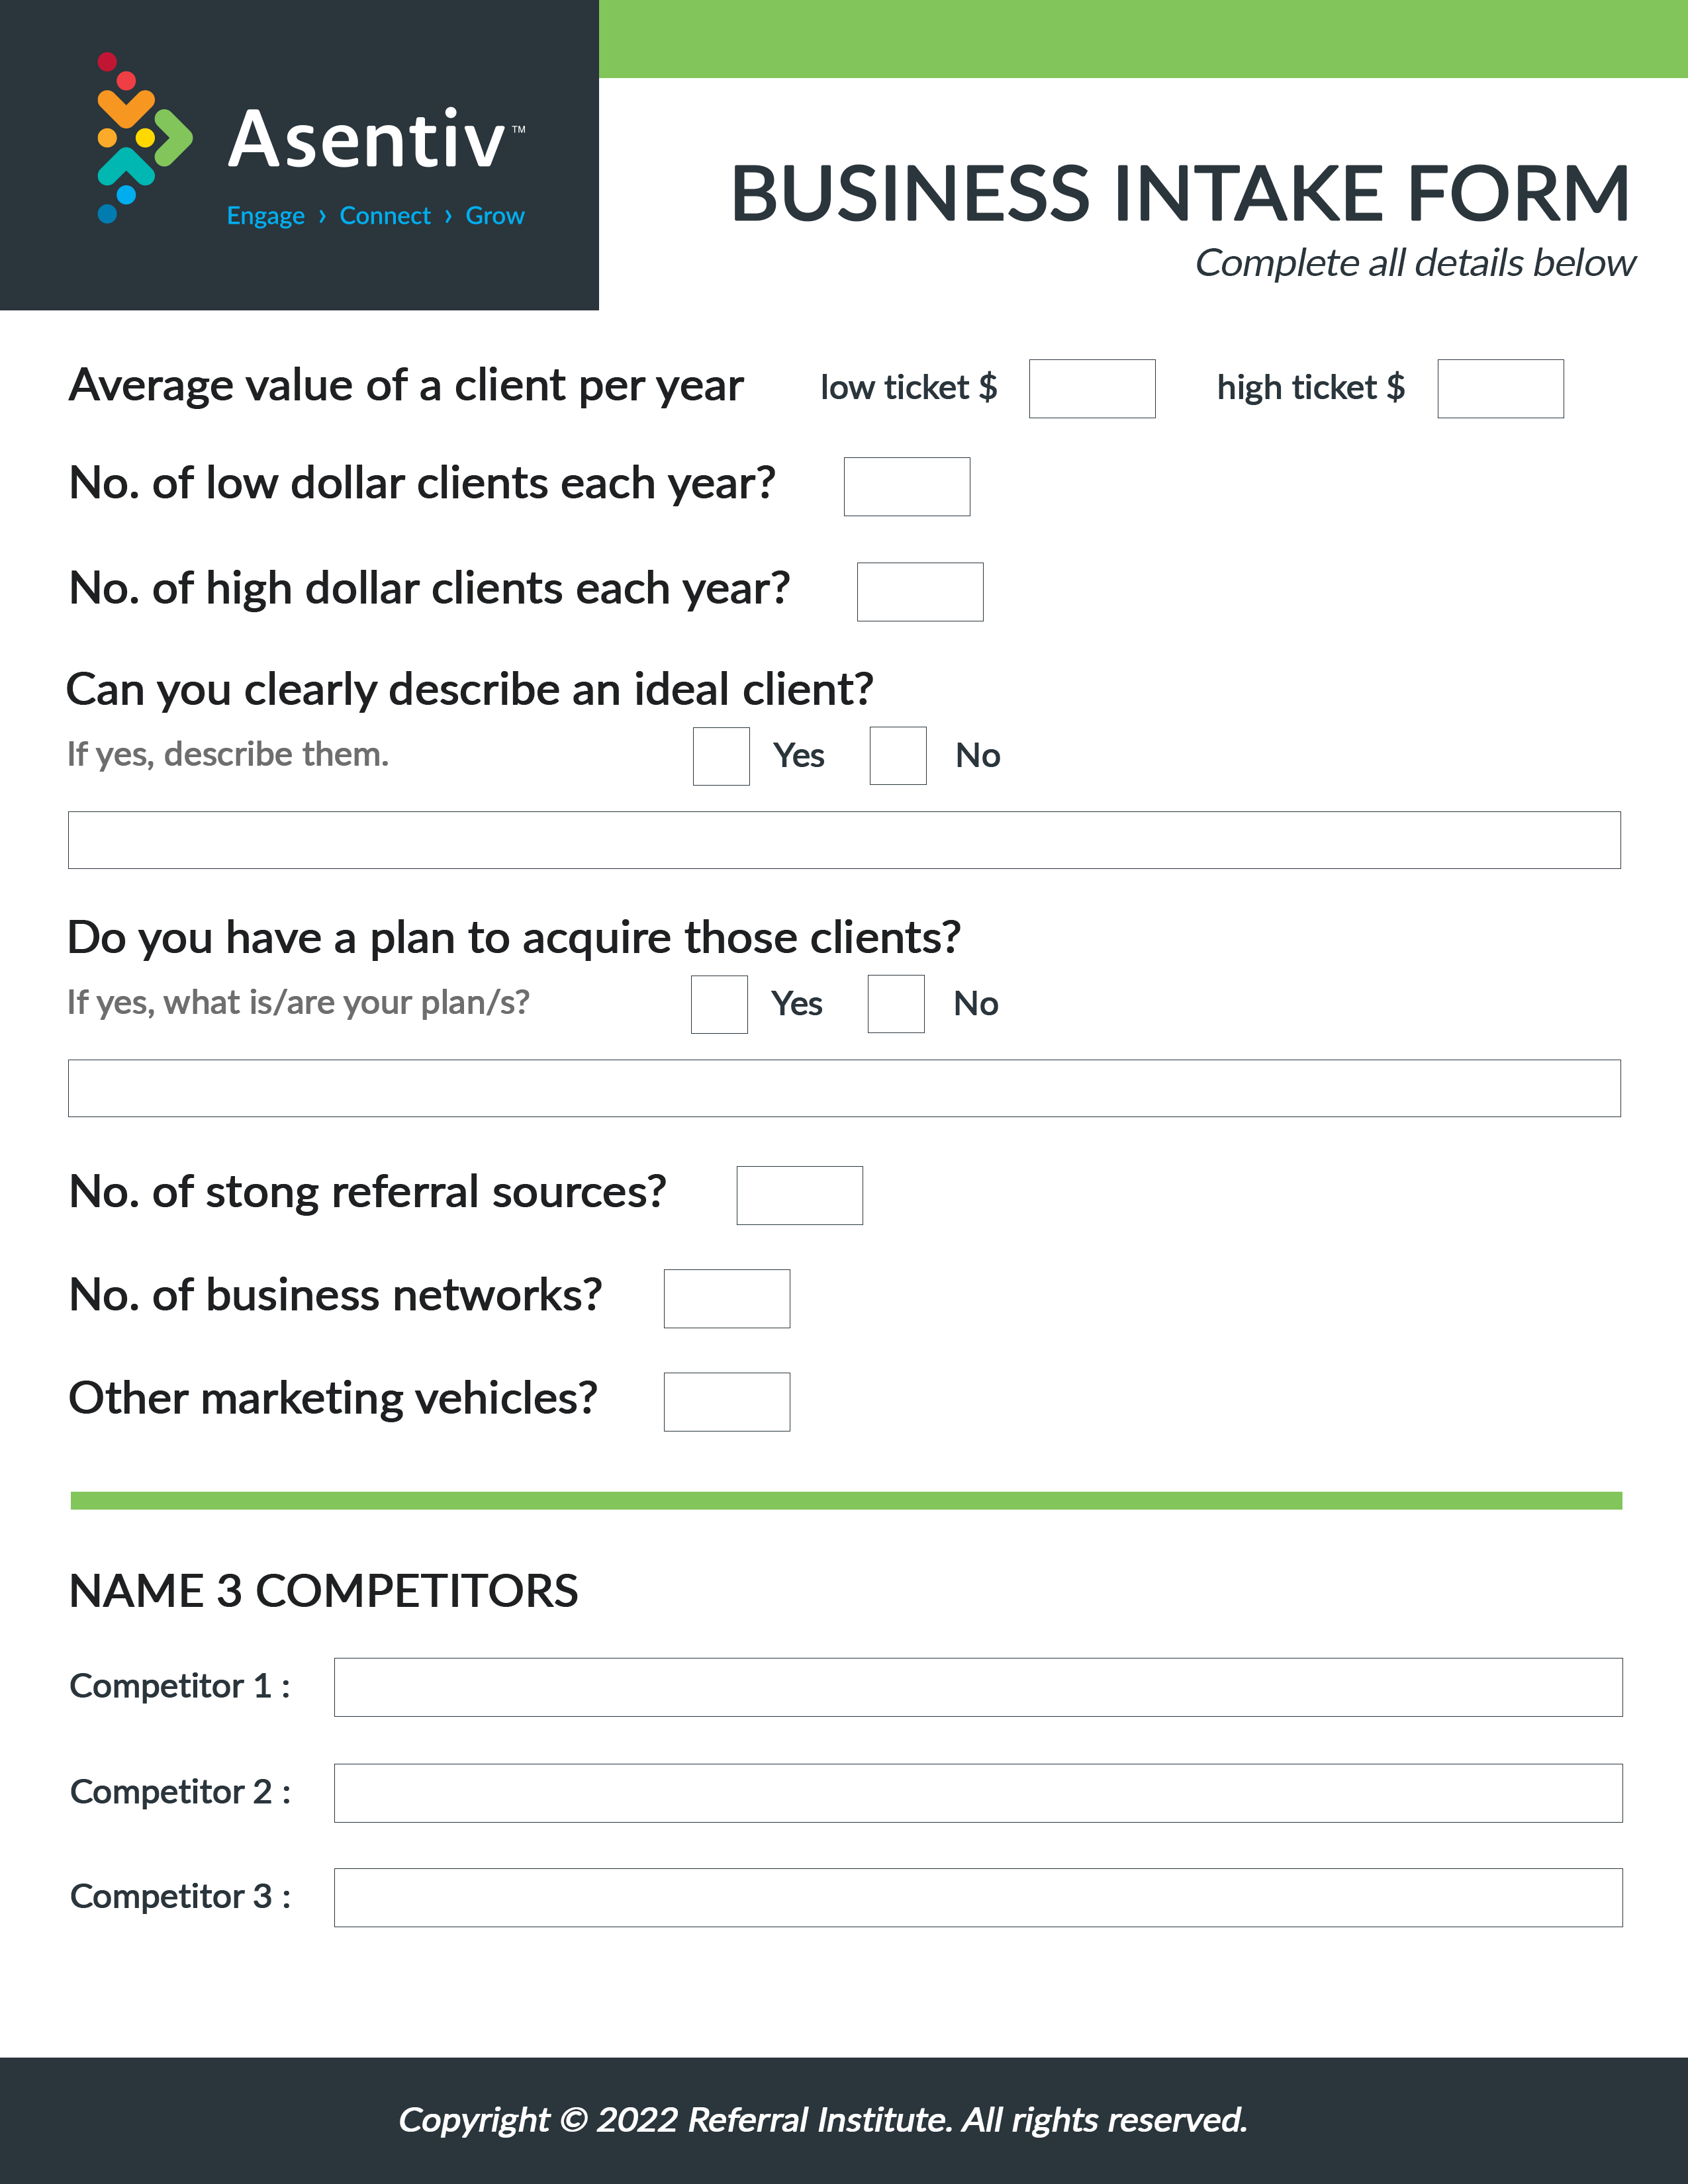Click the other marketing vehicles field
The height and width of the screenshot is (2184, 1688).
click(727, 1402)
